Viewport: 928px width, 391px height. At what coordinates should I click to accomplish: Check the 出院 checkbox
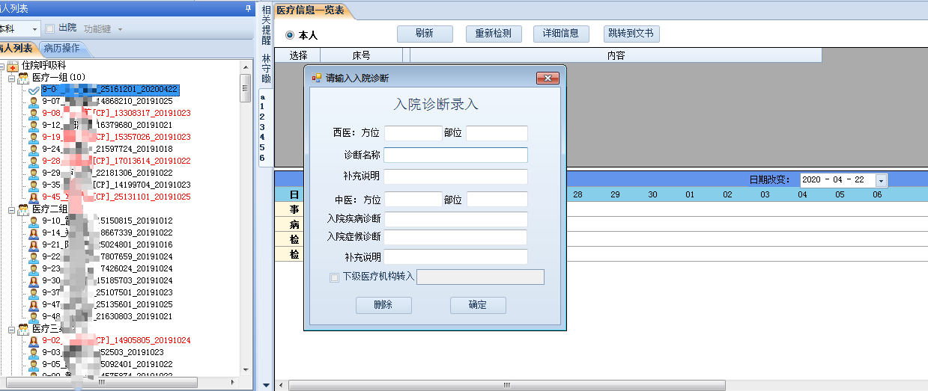pyautogui.click(x=49, y=28)
